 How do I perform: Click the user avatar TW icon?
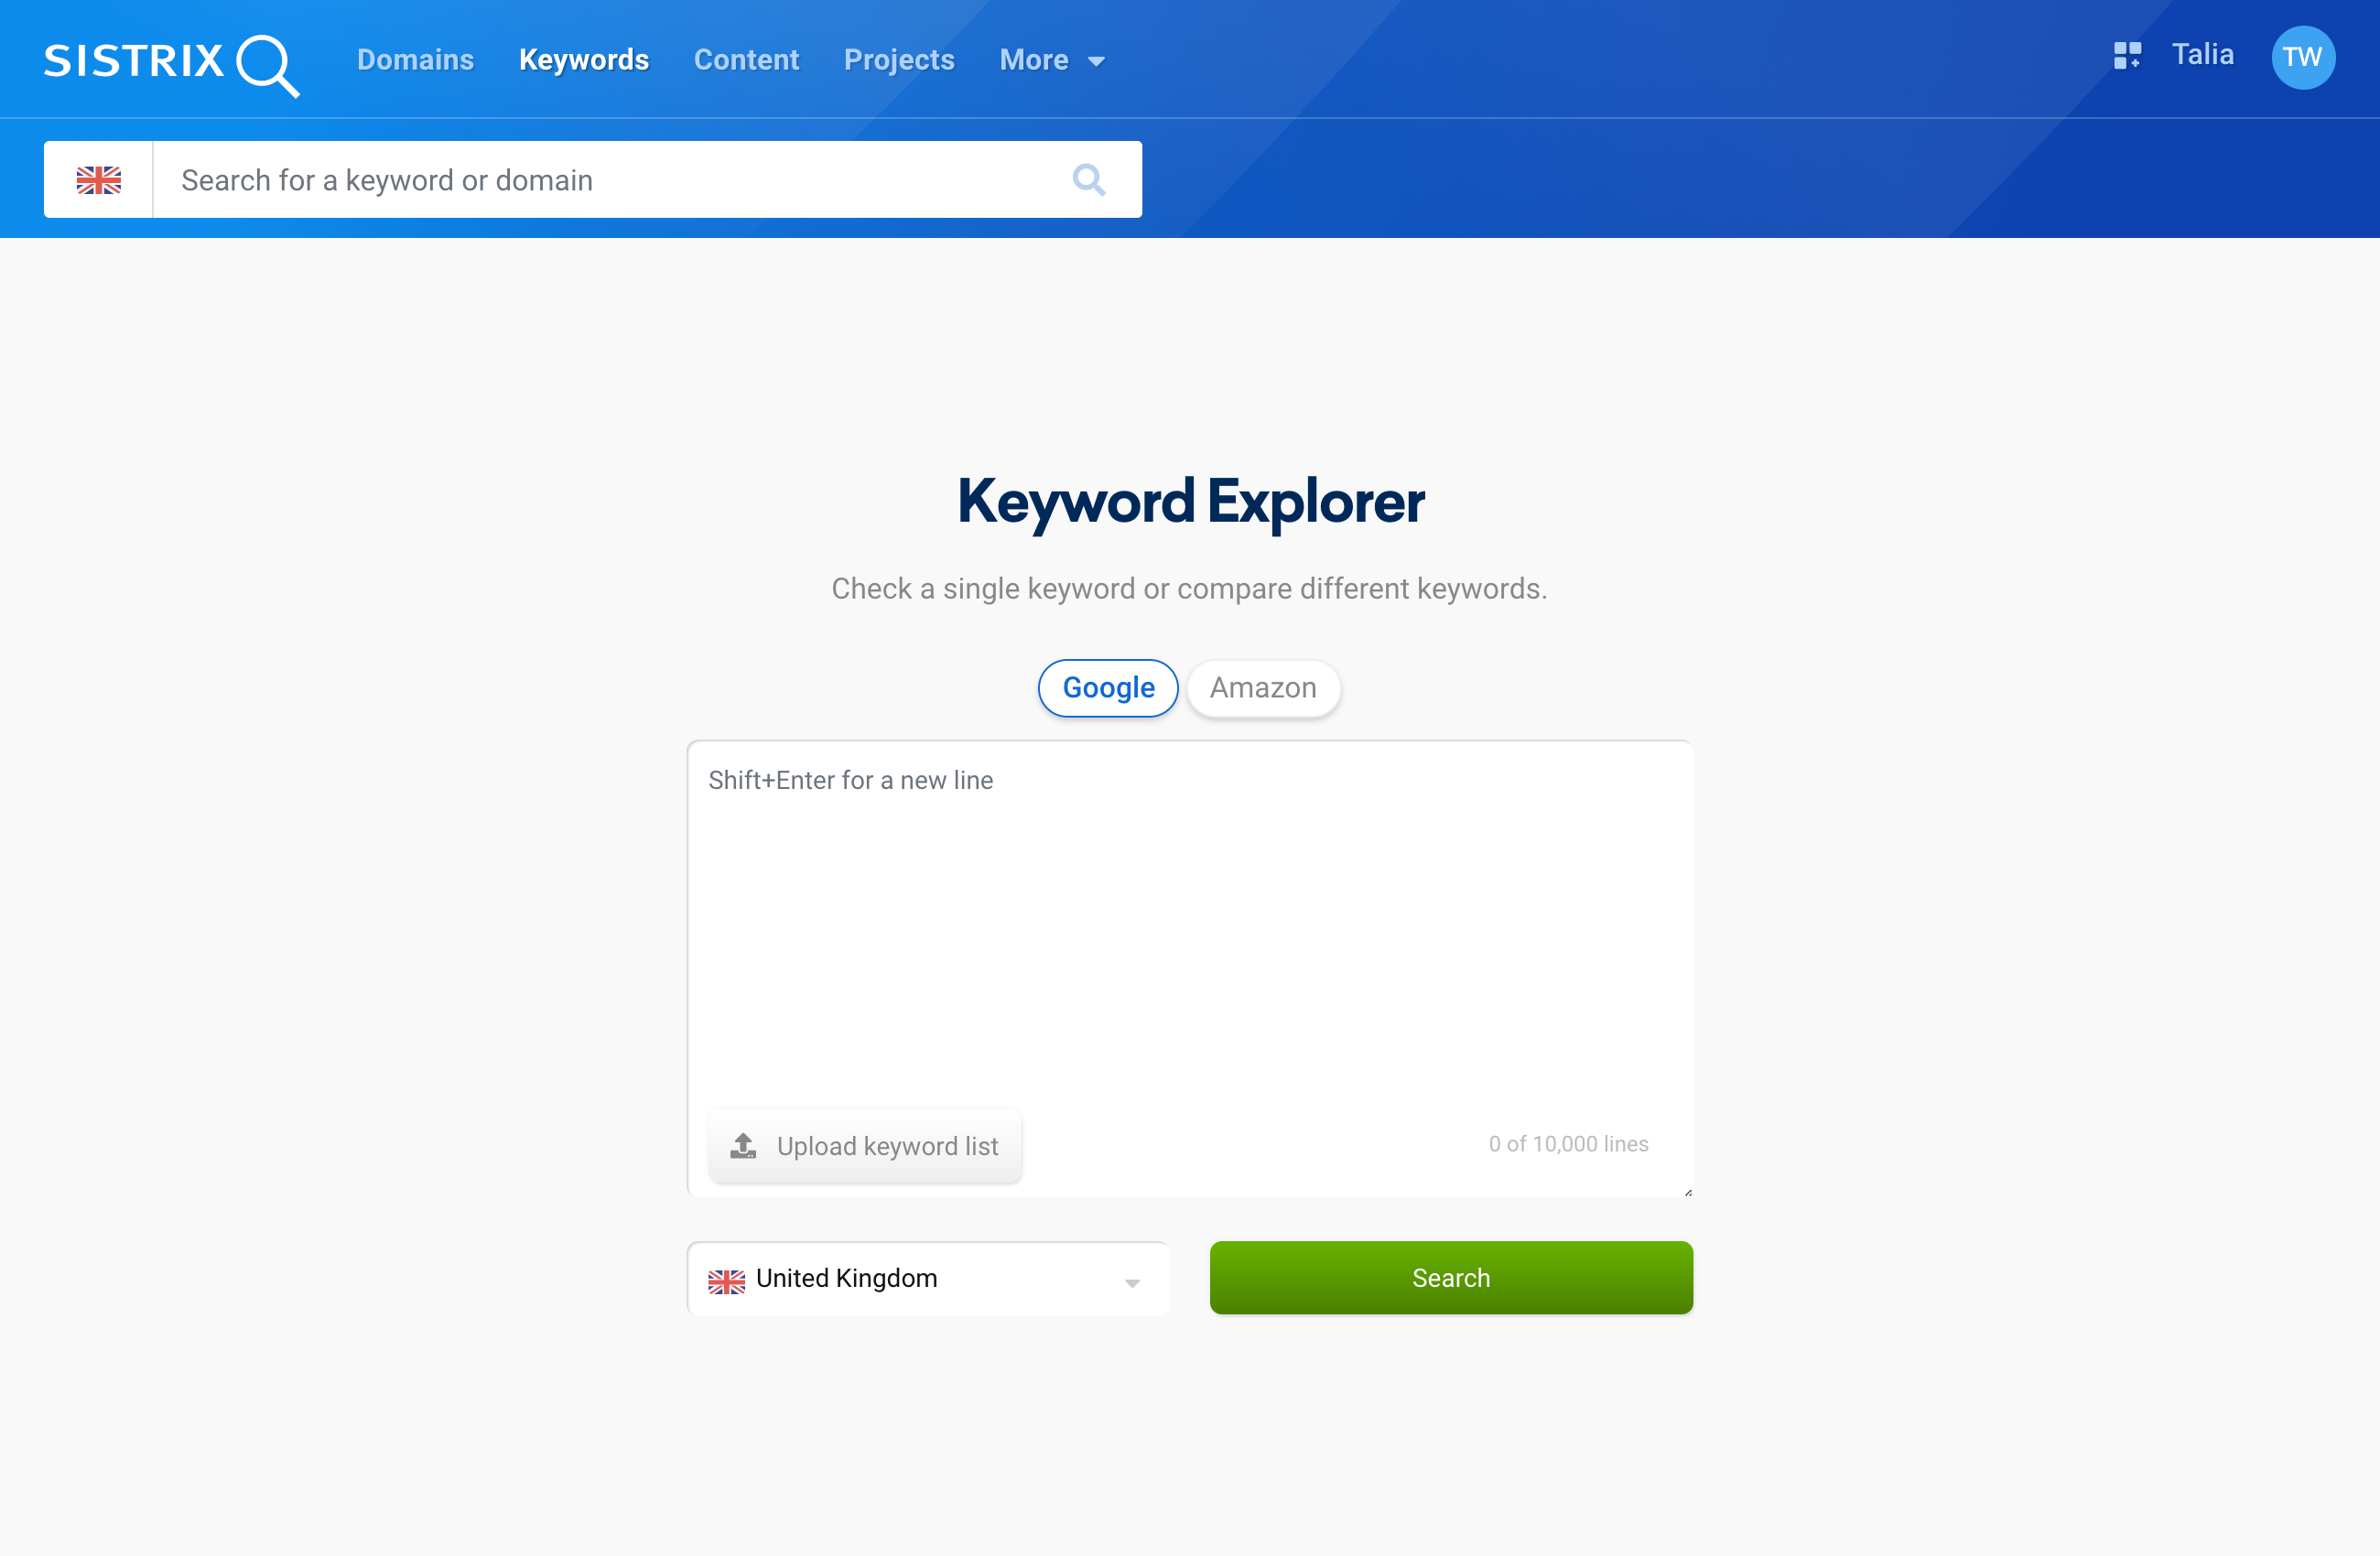2300,59
